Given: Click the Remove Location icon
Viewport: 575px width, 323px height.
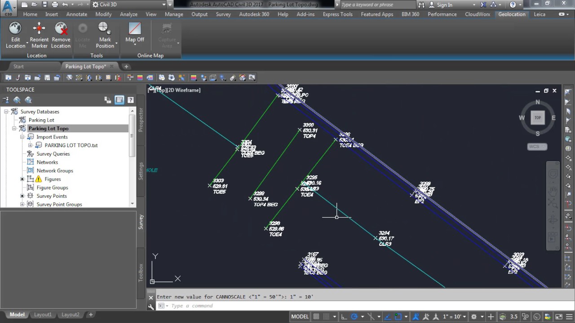Looking at the screenshot, I should (x=61, y=29).
